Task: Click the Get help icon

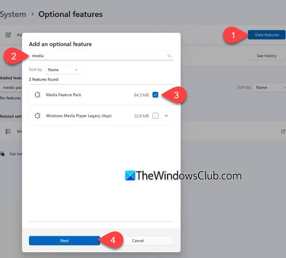Action: tap(2, 154)
